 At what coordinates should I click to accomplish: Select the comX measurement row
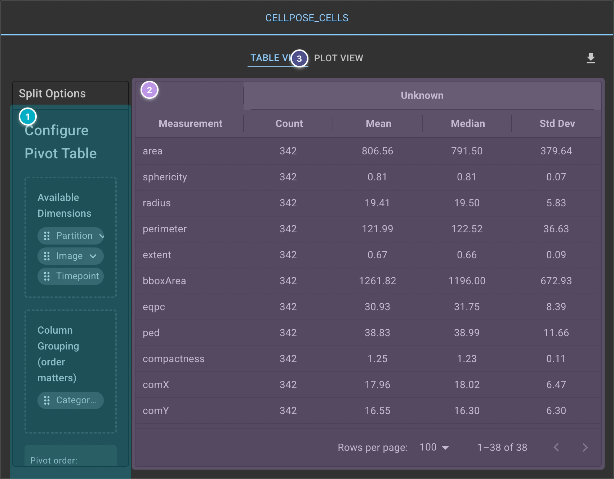(x=368, y=385)
